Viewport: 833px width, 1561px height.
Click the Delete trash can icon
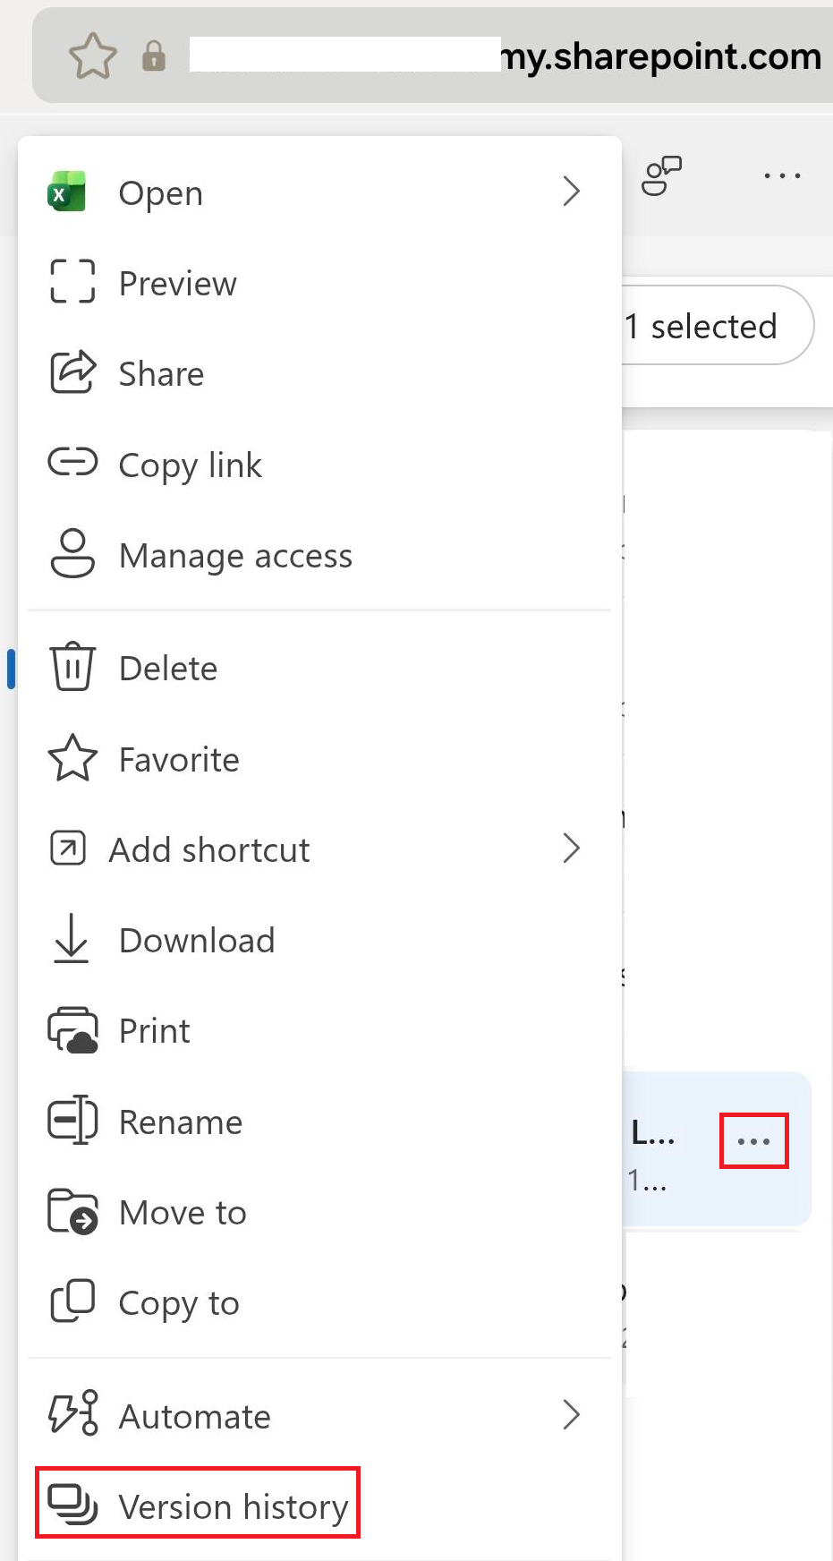pyautogui.click(x=72, y=667)
